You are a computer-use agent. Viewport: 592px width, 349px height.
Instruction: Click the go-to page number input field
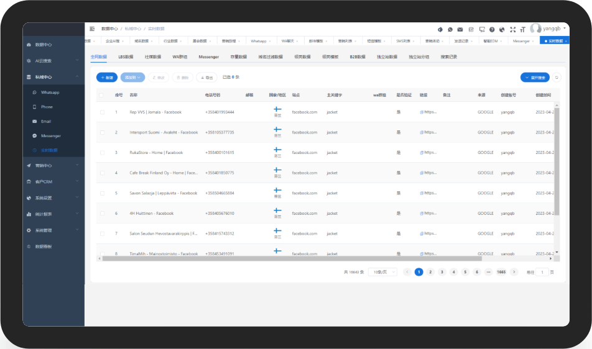click(x=542, y=272)
